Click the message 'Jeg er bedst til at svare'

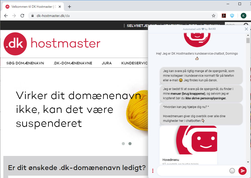click(x=201, y=93)
